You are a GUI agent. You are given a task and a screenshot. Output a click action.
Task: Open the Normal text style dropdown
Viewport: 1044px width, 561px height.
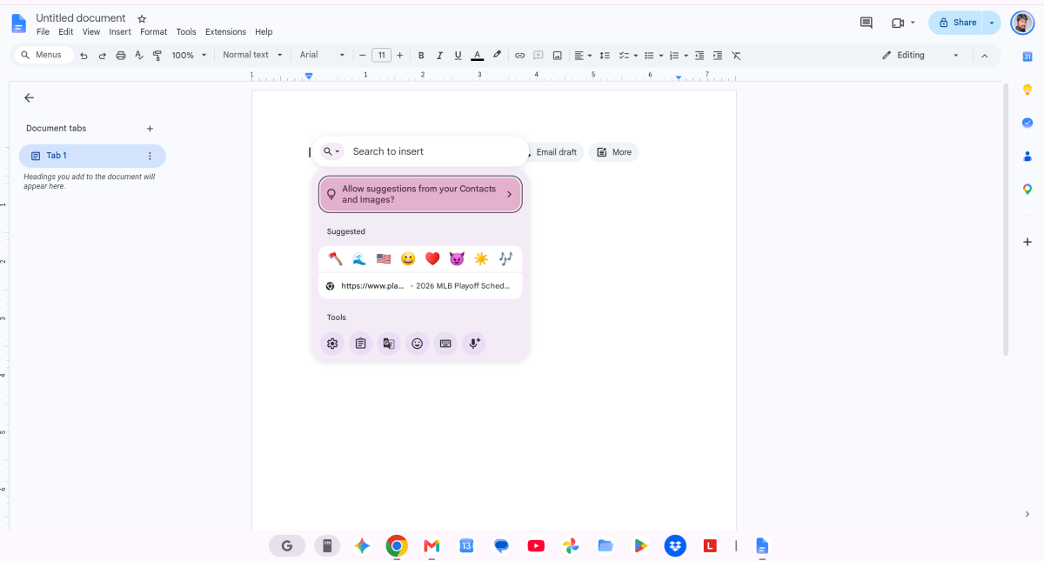pyautogui.click(x=253, y=55)
